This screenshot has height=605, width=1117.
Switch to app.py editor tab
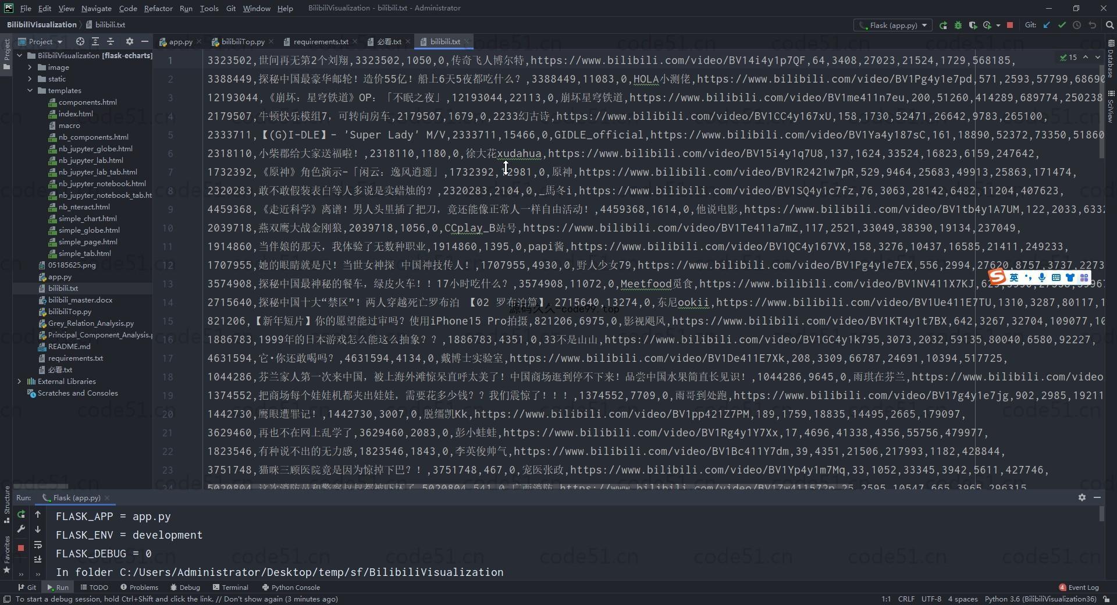coord(180,41)
